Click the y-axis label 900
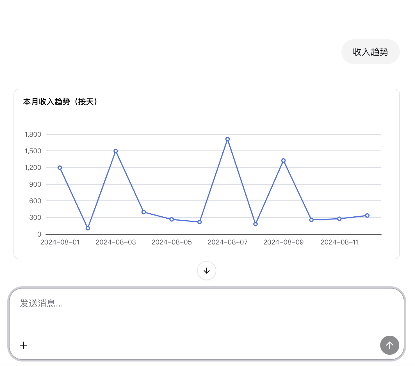Screen dimensions: 415x366 click(35, 184)
